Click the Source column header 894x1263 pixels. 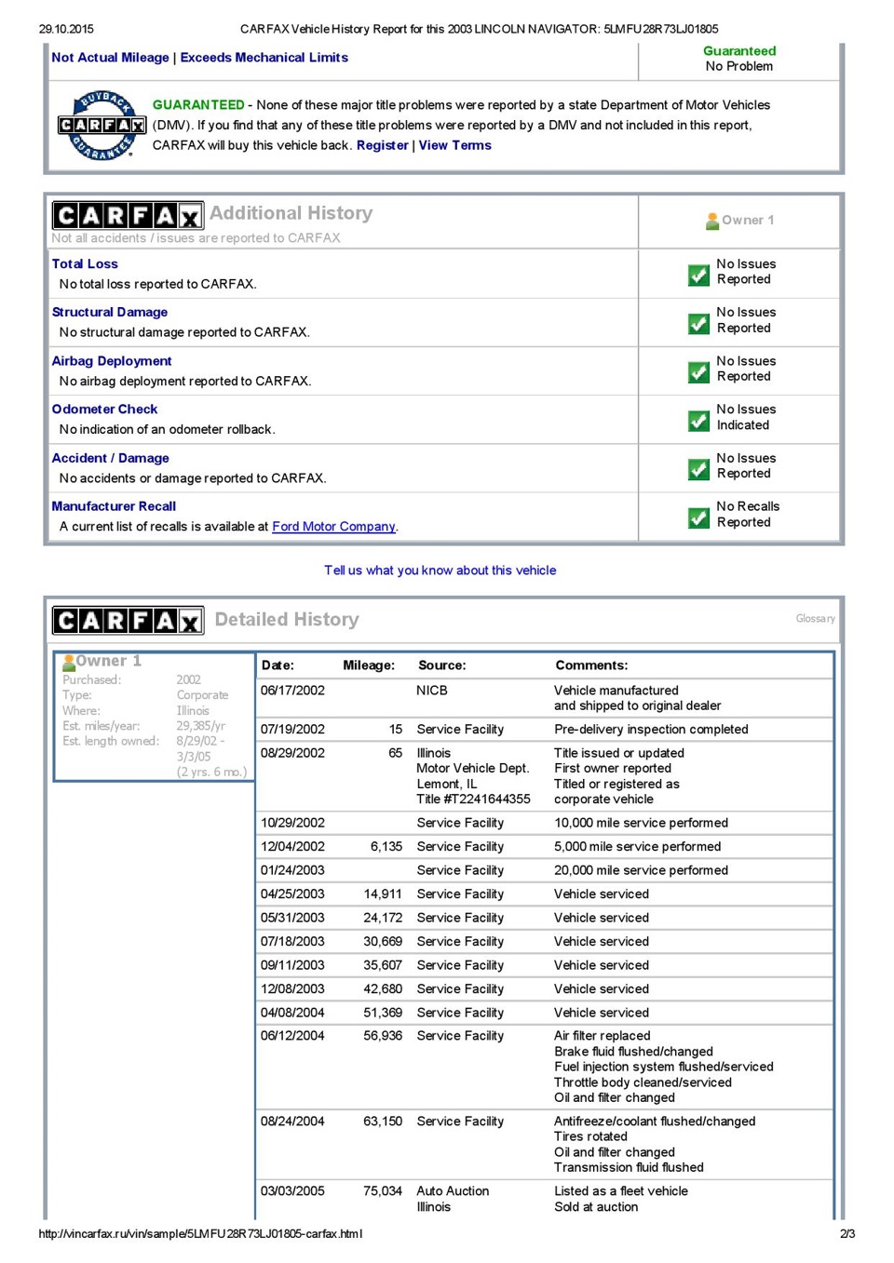[x=442, y=665]
